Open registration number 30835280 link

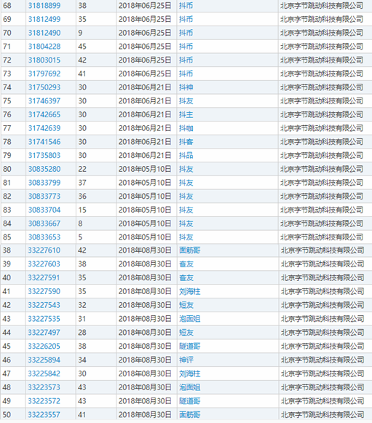[44, 169]
